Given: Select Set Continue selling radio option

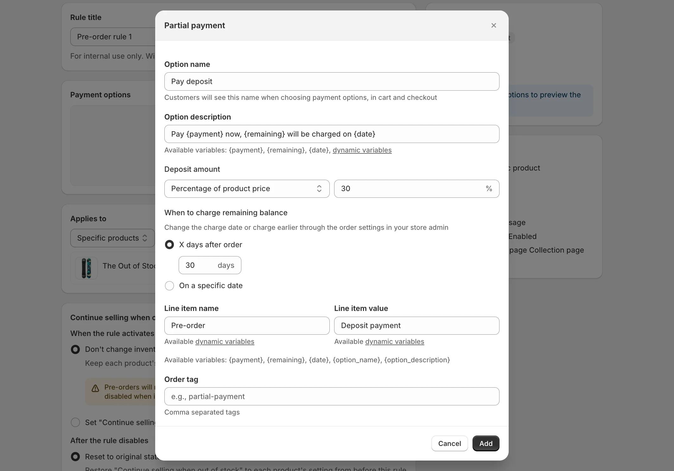Looking at the screenshot, I should pos(75,422).
